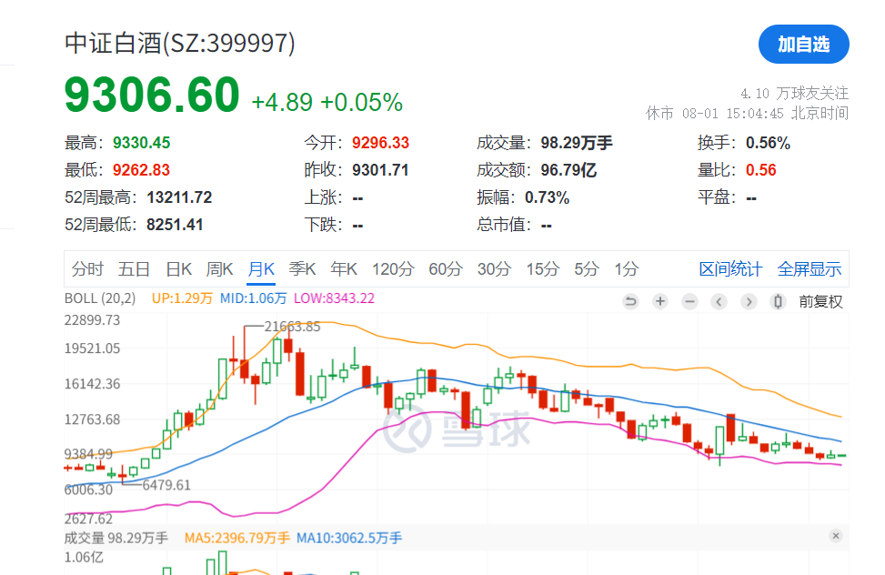The height and width of the screenshot is (575, 885).
Task: Click the LOW:8343.22 Bollinger value
Action: (334, 298)
